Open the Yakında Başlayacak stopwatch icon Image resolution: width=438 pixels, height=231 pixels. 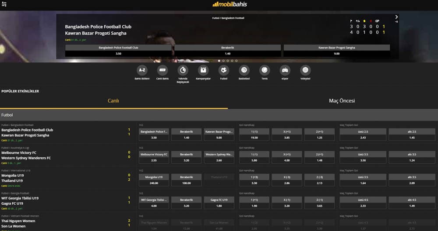[183, 70]
